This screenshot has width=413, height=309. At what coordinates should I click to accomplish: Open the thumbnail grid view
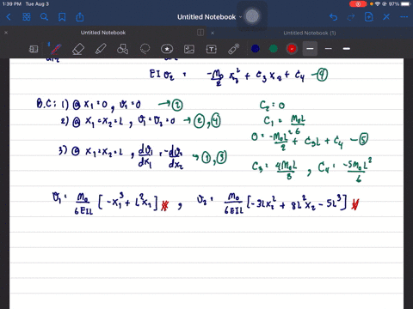[x=27, y=17]
